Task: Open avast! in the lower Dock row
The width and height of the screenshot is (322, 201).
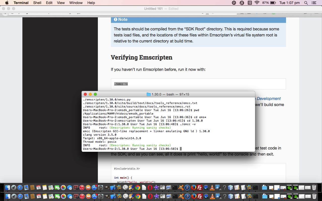Action: pyautogui.click(x=181, y=196)
